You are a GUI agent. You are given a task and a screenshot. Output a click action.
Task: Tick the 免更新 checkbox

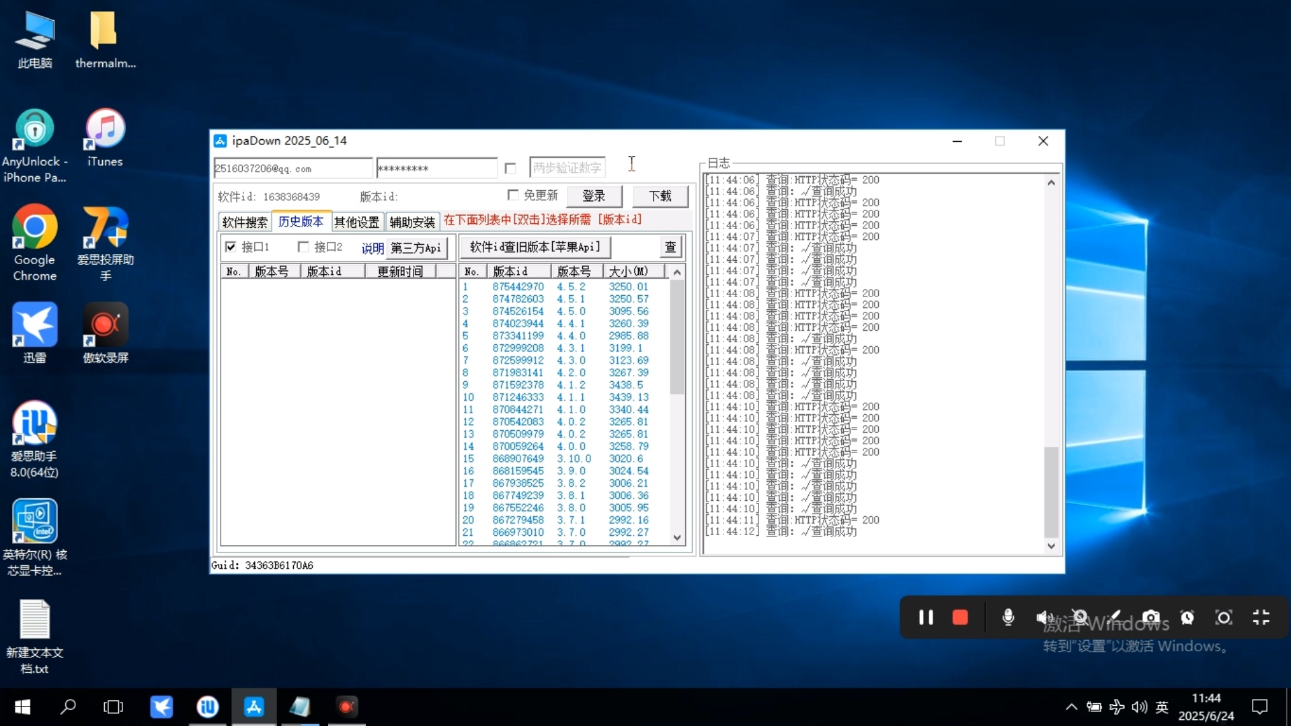513,195
